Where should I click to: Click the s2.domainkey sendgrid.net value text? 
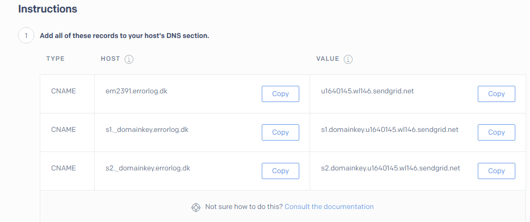390,168
